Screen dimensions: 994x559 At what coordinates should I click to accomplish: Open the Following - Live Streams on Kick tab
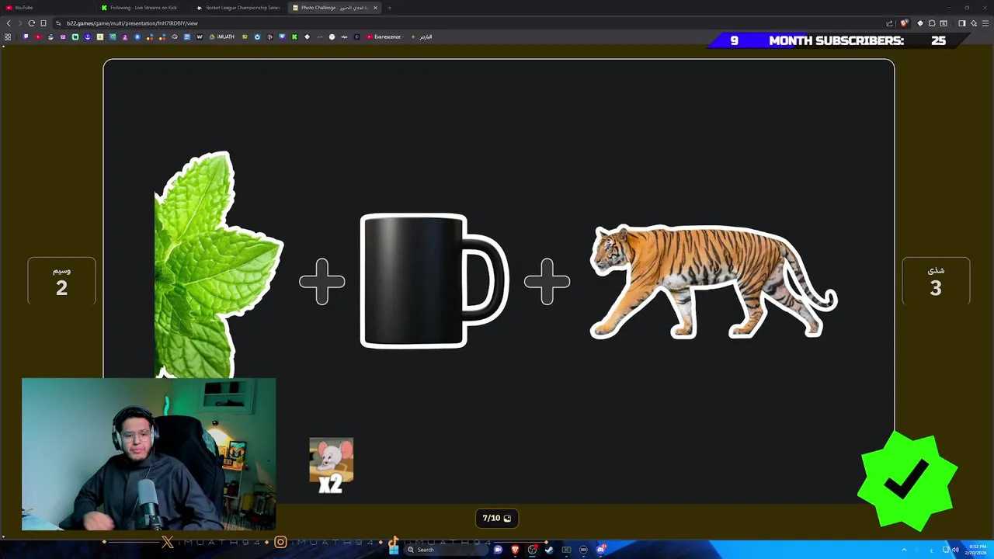(144, 8)
